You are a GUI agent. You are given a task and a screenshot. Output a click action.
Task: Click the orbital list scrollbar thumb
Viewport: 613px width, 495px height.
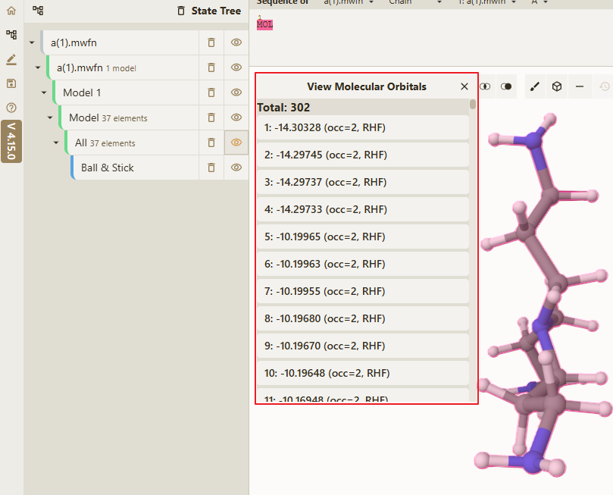473,105
